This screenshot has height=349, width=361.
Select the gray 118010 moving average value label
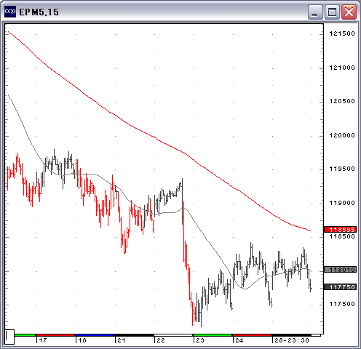point(341,269)
